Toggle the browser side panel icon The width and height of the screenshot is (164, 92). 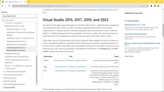pos(155,6)
